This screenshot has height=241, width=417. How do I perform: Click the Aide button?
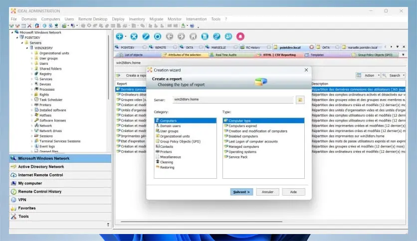tap(293, 192)
